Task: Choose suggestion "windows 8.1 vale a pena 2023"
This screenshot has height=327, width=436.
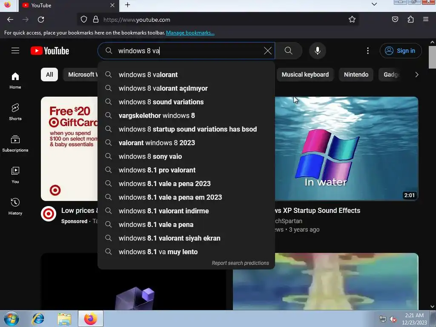Action: pos(186,184)
